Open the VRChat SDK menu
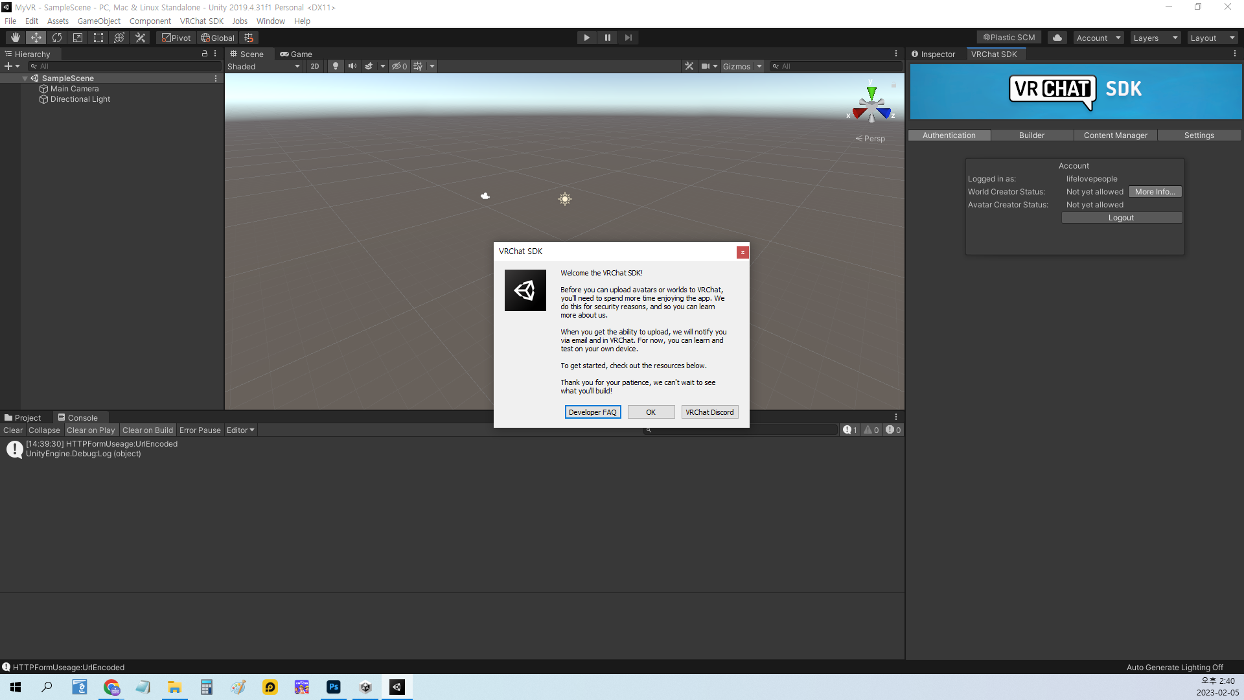The height and width of the screenshot is (700, 1244). point(202,21)
